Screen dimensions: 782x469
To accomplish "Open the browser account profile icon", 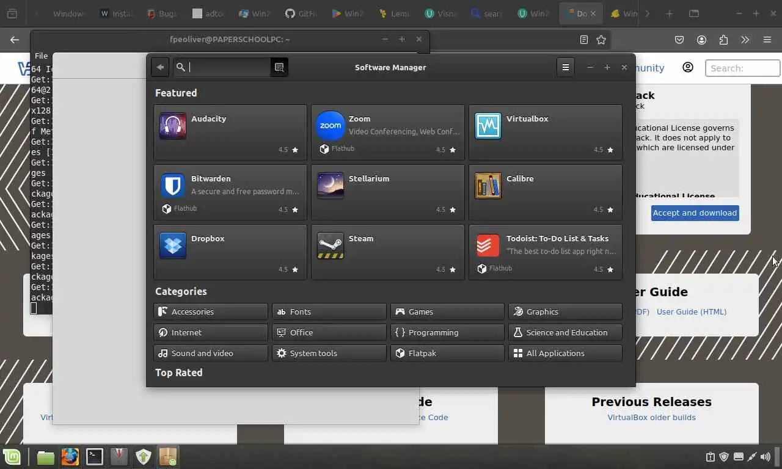I will 701,40.
